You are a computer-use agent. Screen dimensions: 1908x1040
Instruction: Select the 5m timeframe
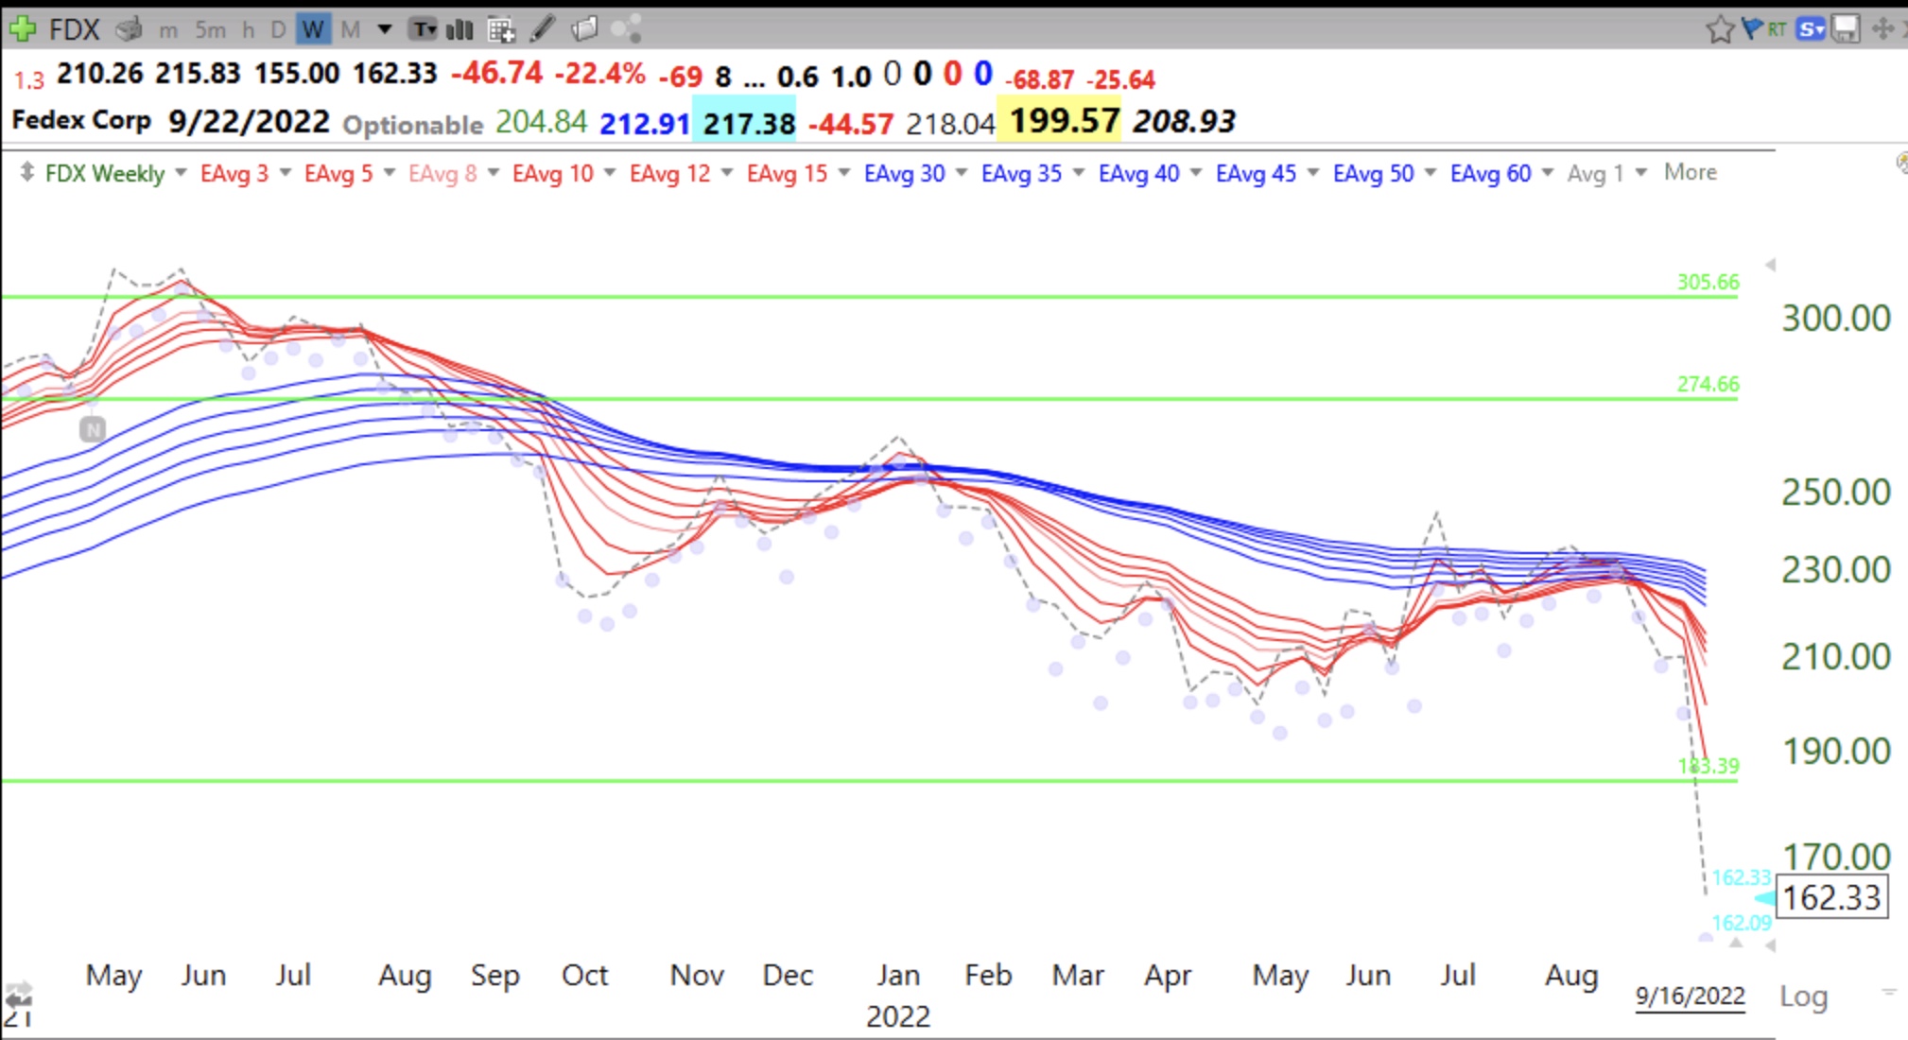pyautogui.click(x=210, y=30)
